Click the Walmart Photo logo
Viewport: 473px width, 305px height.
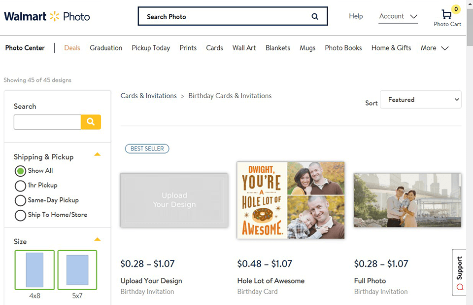(47, 16)
